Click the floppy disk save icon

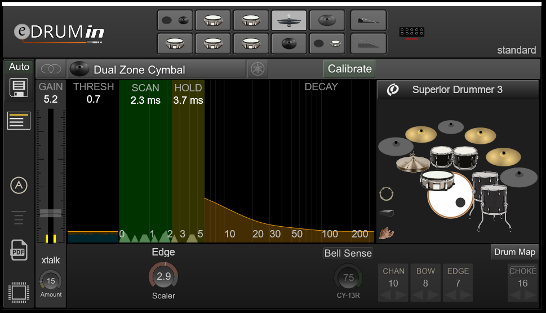[x=19, y=88]
